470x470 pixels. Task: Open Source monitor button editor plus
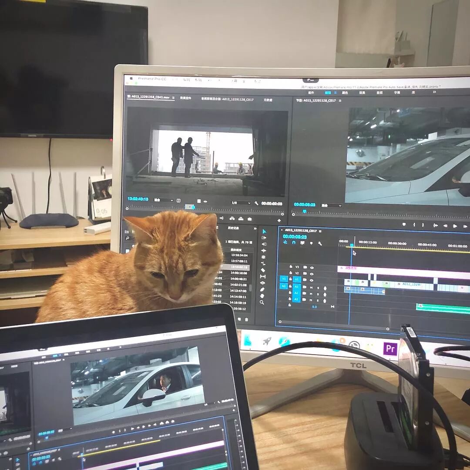click(x=279, y=220)
